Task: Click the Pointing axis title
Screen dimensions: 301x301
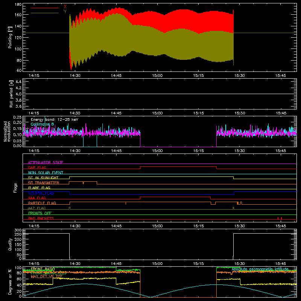Action: (x=10, y=37)
